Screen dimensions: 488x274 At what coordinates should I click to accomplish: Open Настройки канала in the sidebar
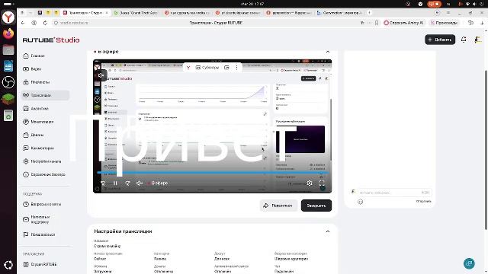[x=42, y=161]
